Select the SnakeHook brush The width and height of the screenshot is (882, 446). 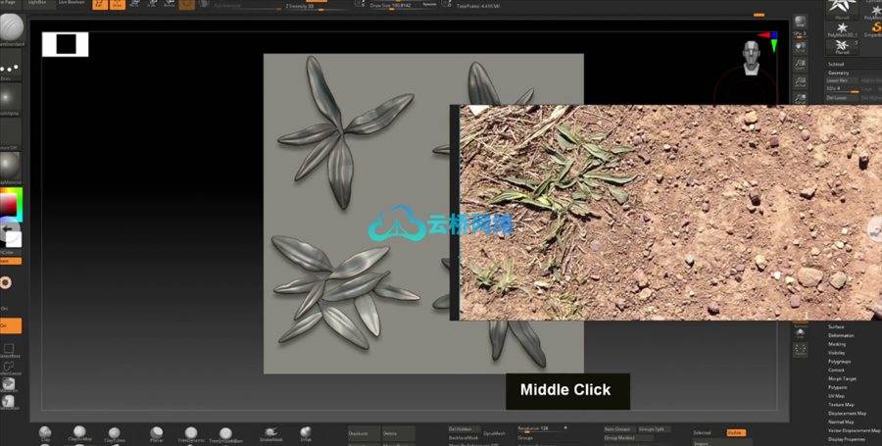pos(270,433)
